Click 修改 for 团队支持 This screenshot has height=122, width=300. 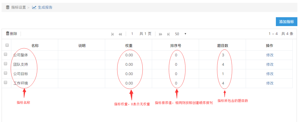click(x=270, y=64)
